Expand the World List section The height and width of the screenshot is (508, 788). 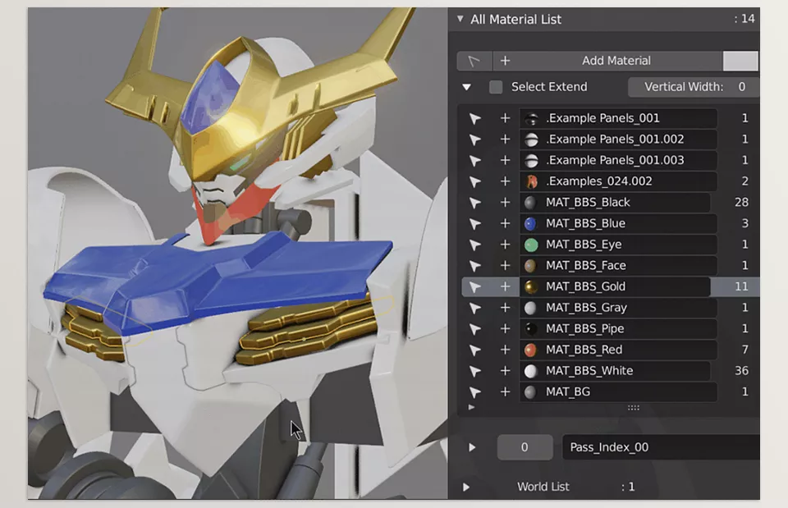(466, 487)
